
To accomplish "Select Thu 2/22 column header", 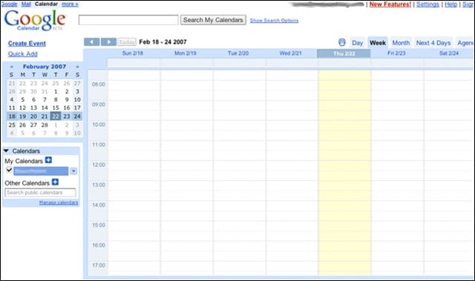I will (x=344, y=53).
